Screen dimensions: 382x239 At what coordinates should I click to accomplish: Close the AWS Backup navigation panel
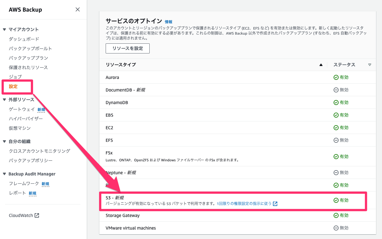[x=78, y=9]
